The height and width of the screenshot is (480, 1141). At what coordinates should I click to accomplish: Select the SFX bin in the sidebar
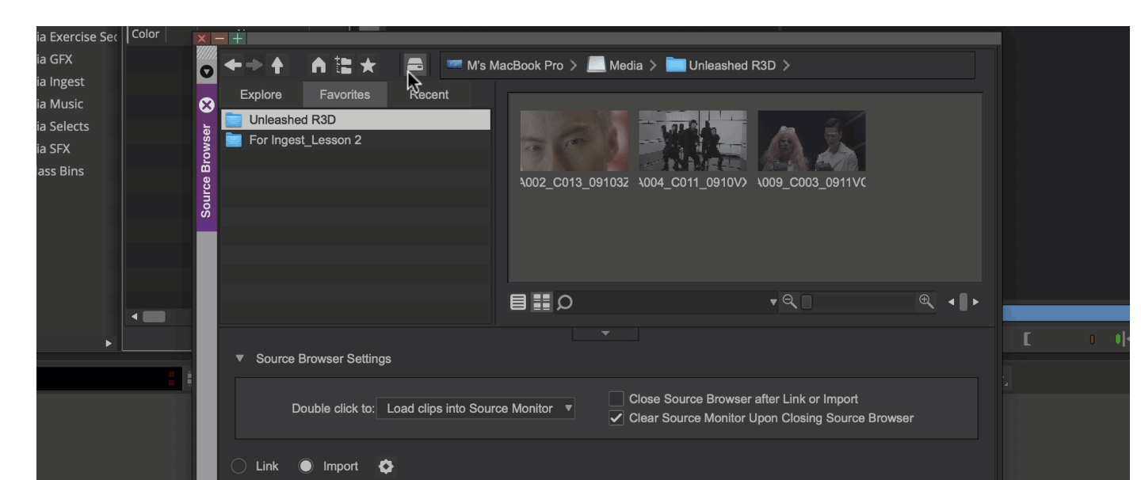point(54,148)
